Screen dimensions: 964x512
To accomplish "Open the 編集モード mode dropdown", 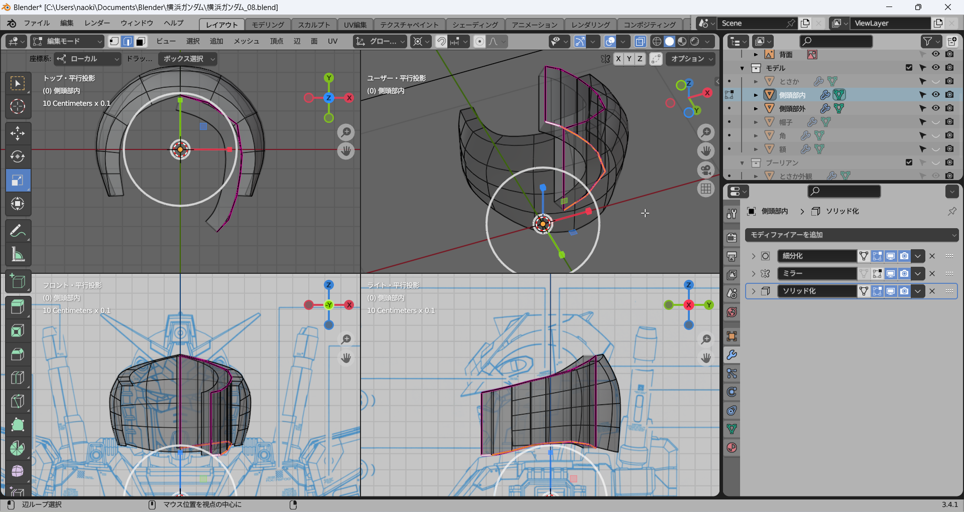I will coord(67,42).
